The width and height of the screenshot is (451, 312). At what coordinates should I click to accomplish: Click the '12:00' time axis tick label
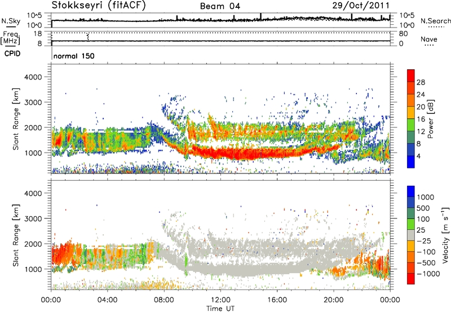click(220, 300)
